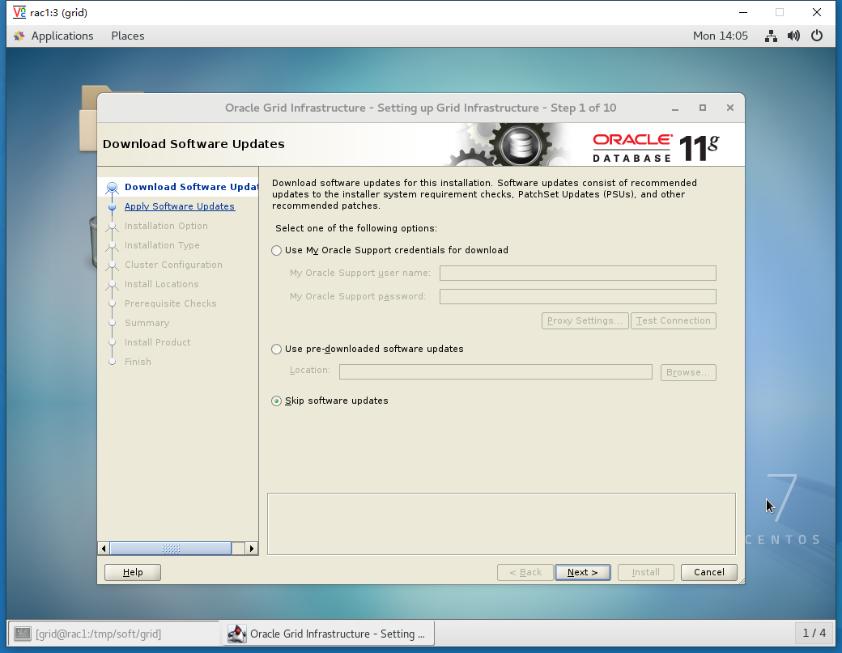Click the disabled Install button
This screenshot has width=842, height=653.
(x=646, y=573)
